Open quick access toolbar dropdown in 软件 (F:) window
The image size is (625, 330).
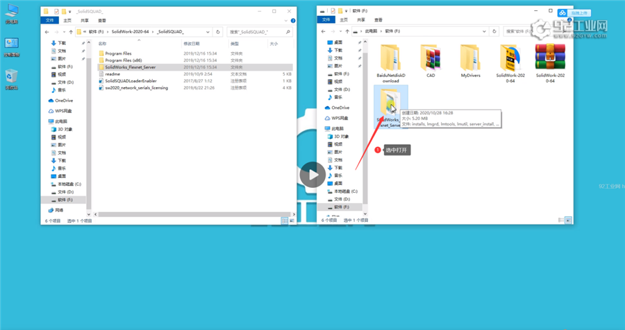[346, 11]
